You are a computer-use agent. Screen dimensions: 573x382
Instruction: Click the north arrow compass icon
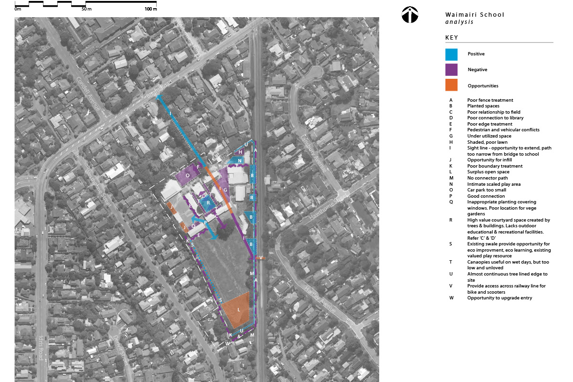(410, 15)
